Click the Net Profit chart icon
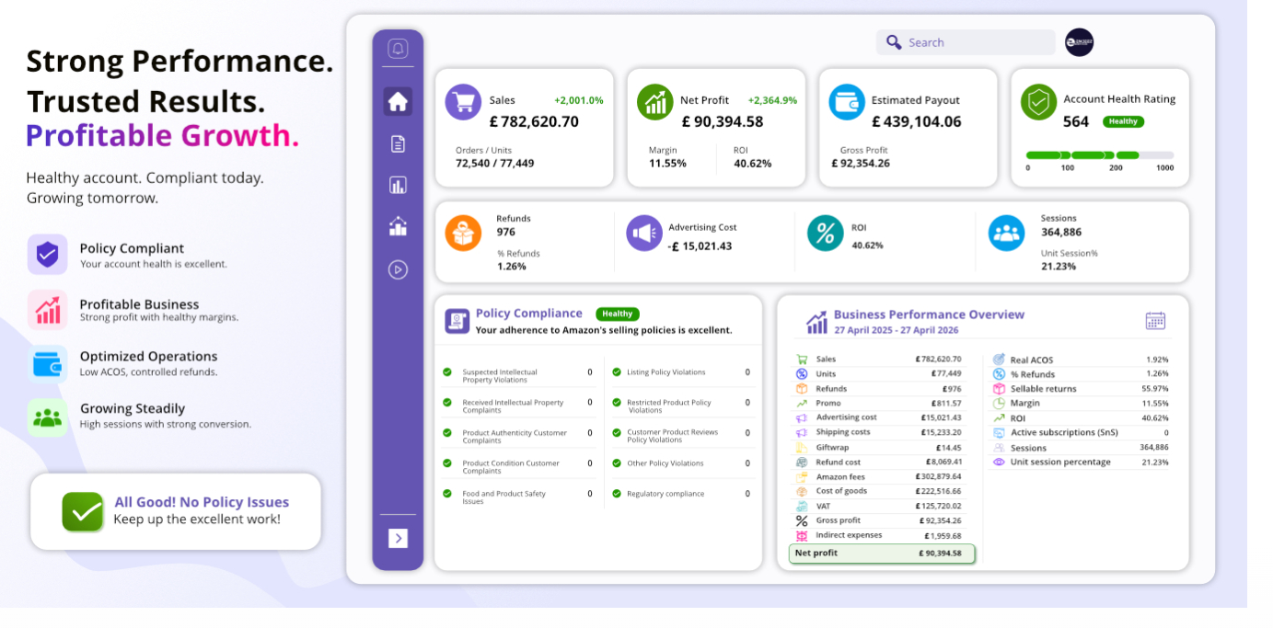This screenshot has width=1273, height=628. point(655,102)
